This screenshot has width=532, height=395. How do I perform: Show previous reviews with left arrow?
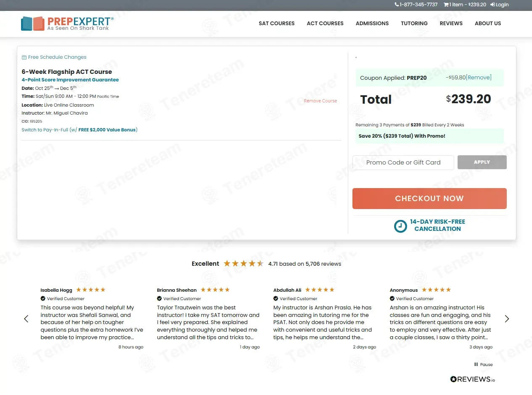coord(26,319)
